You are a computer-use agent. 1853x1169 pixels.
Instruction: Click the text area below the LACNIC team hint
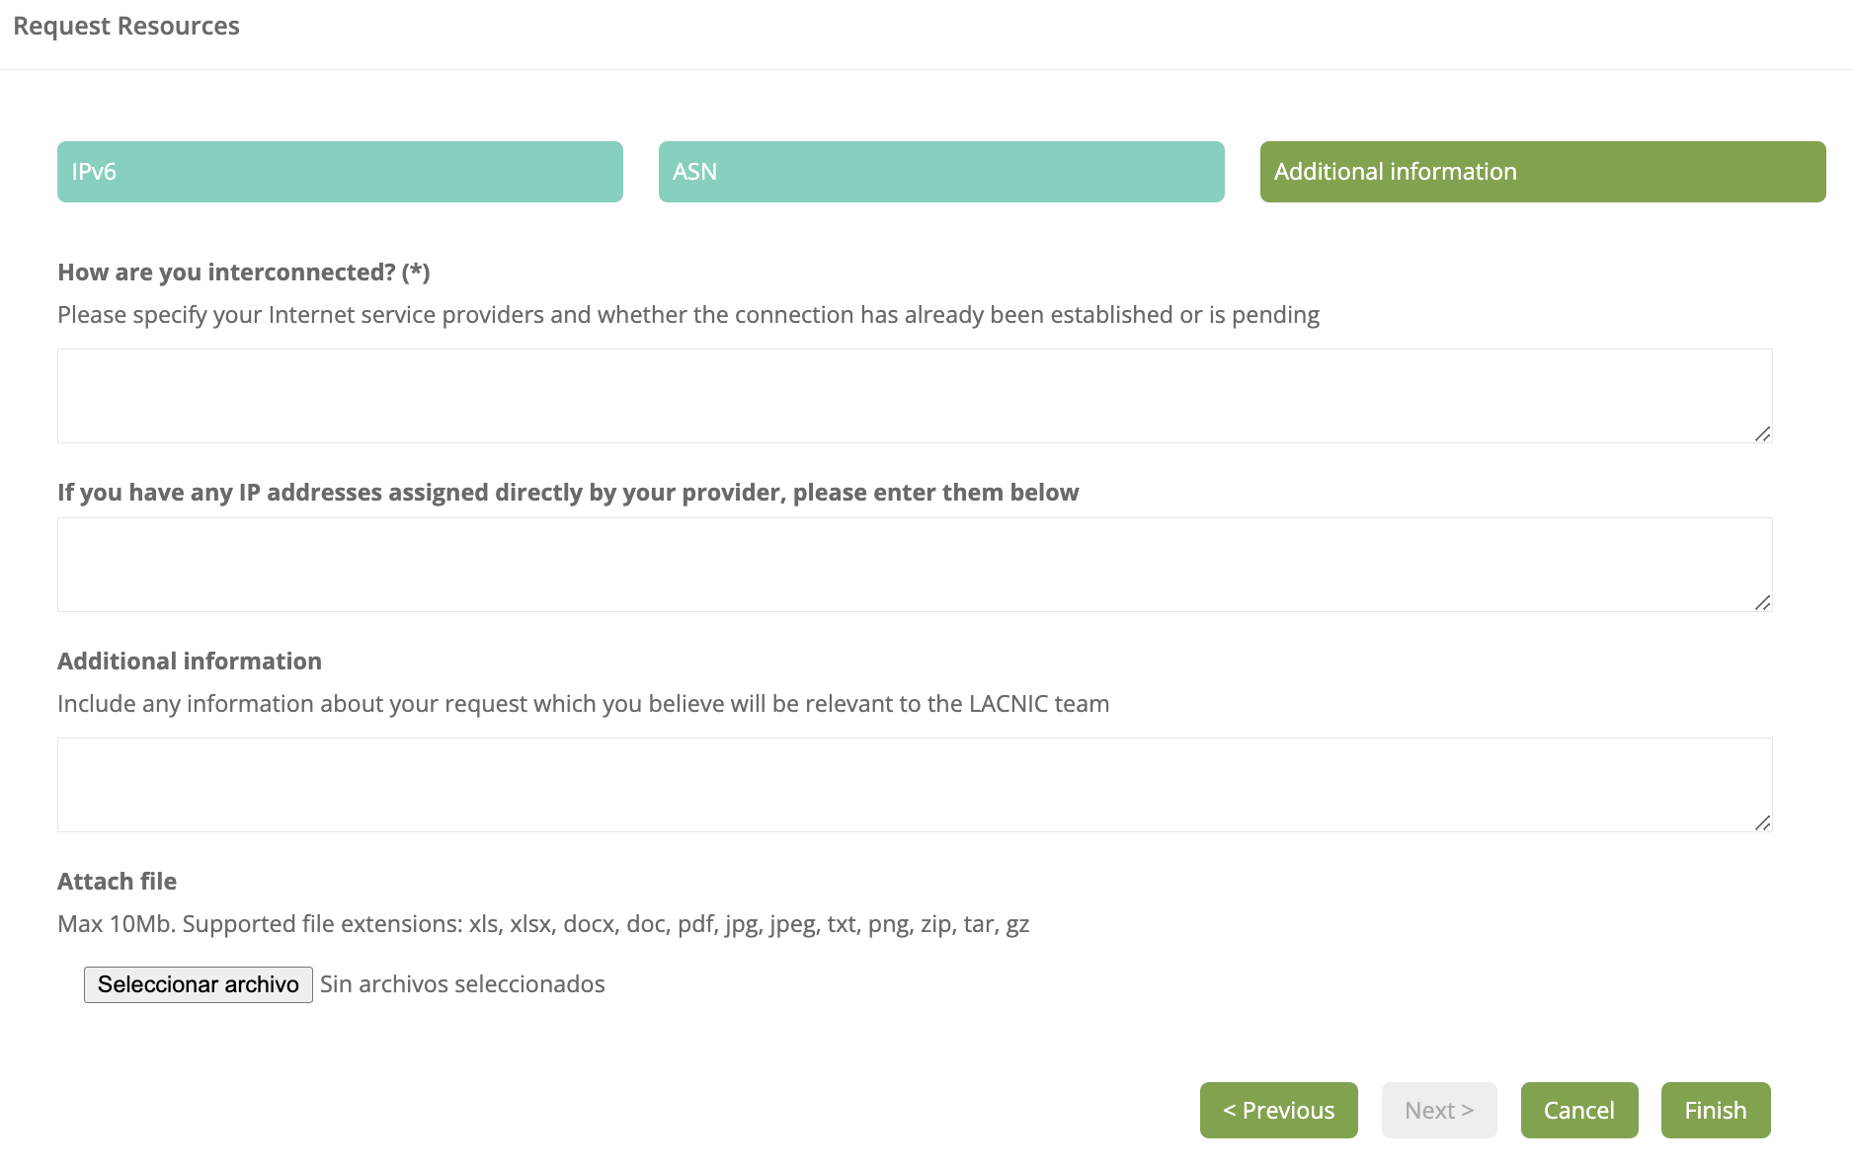[914, 784]
